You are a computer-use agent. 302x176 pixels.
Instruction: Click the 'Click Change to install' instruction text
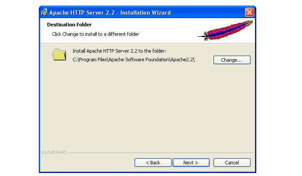pos(95,34)
